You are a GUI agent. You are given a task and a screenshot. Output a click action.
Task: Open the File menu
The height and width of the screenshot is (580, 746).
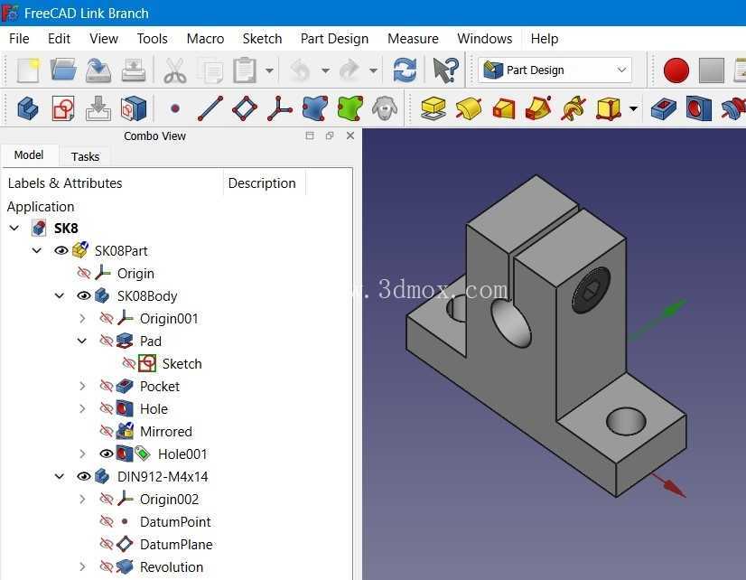(x=19, y=39)
